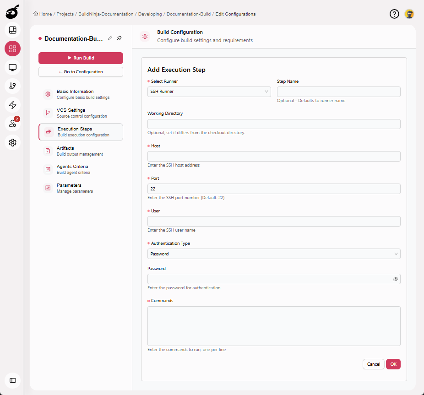Collapse the sidebar panel toggle

click(12, 380)
